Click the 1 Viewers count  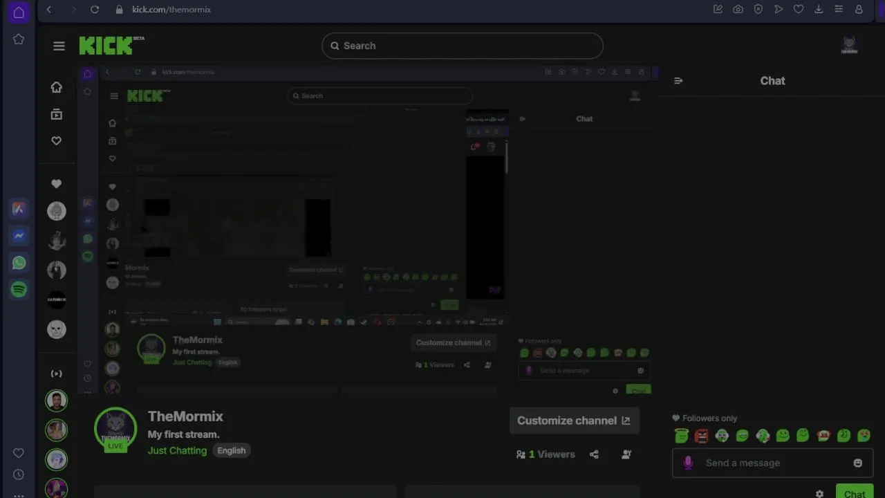pyautogui.click(x=546, y=454)
